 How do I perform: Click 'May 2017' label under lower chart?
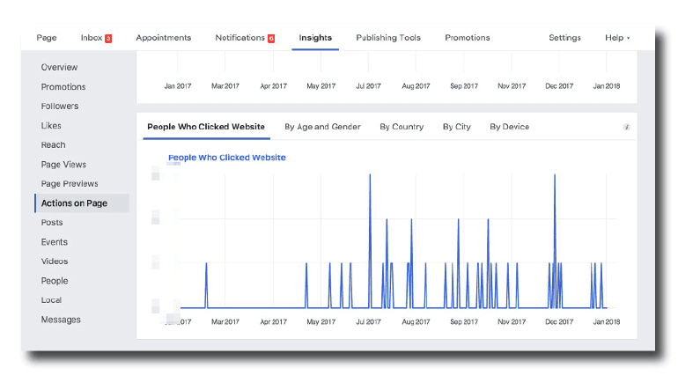(x=321, y=322)
